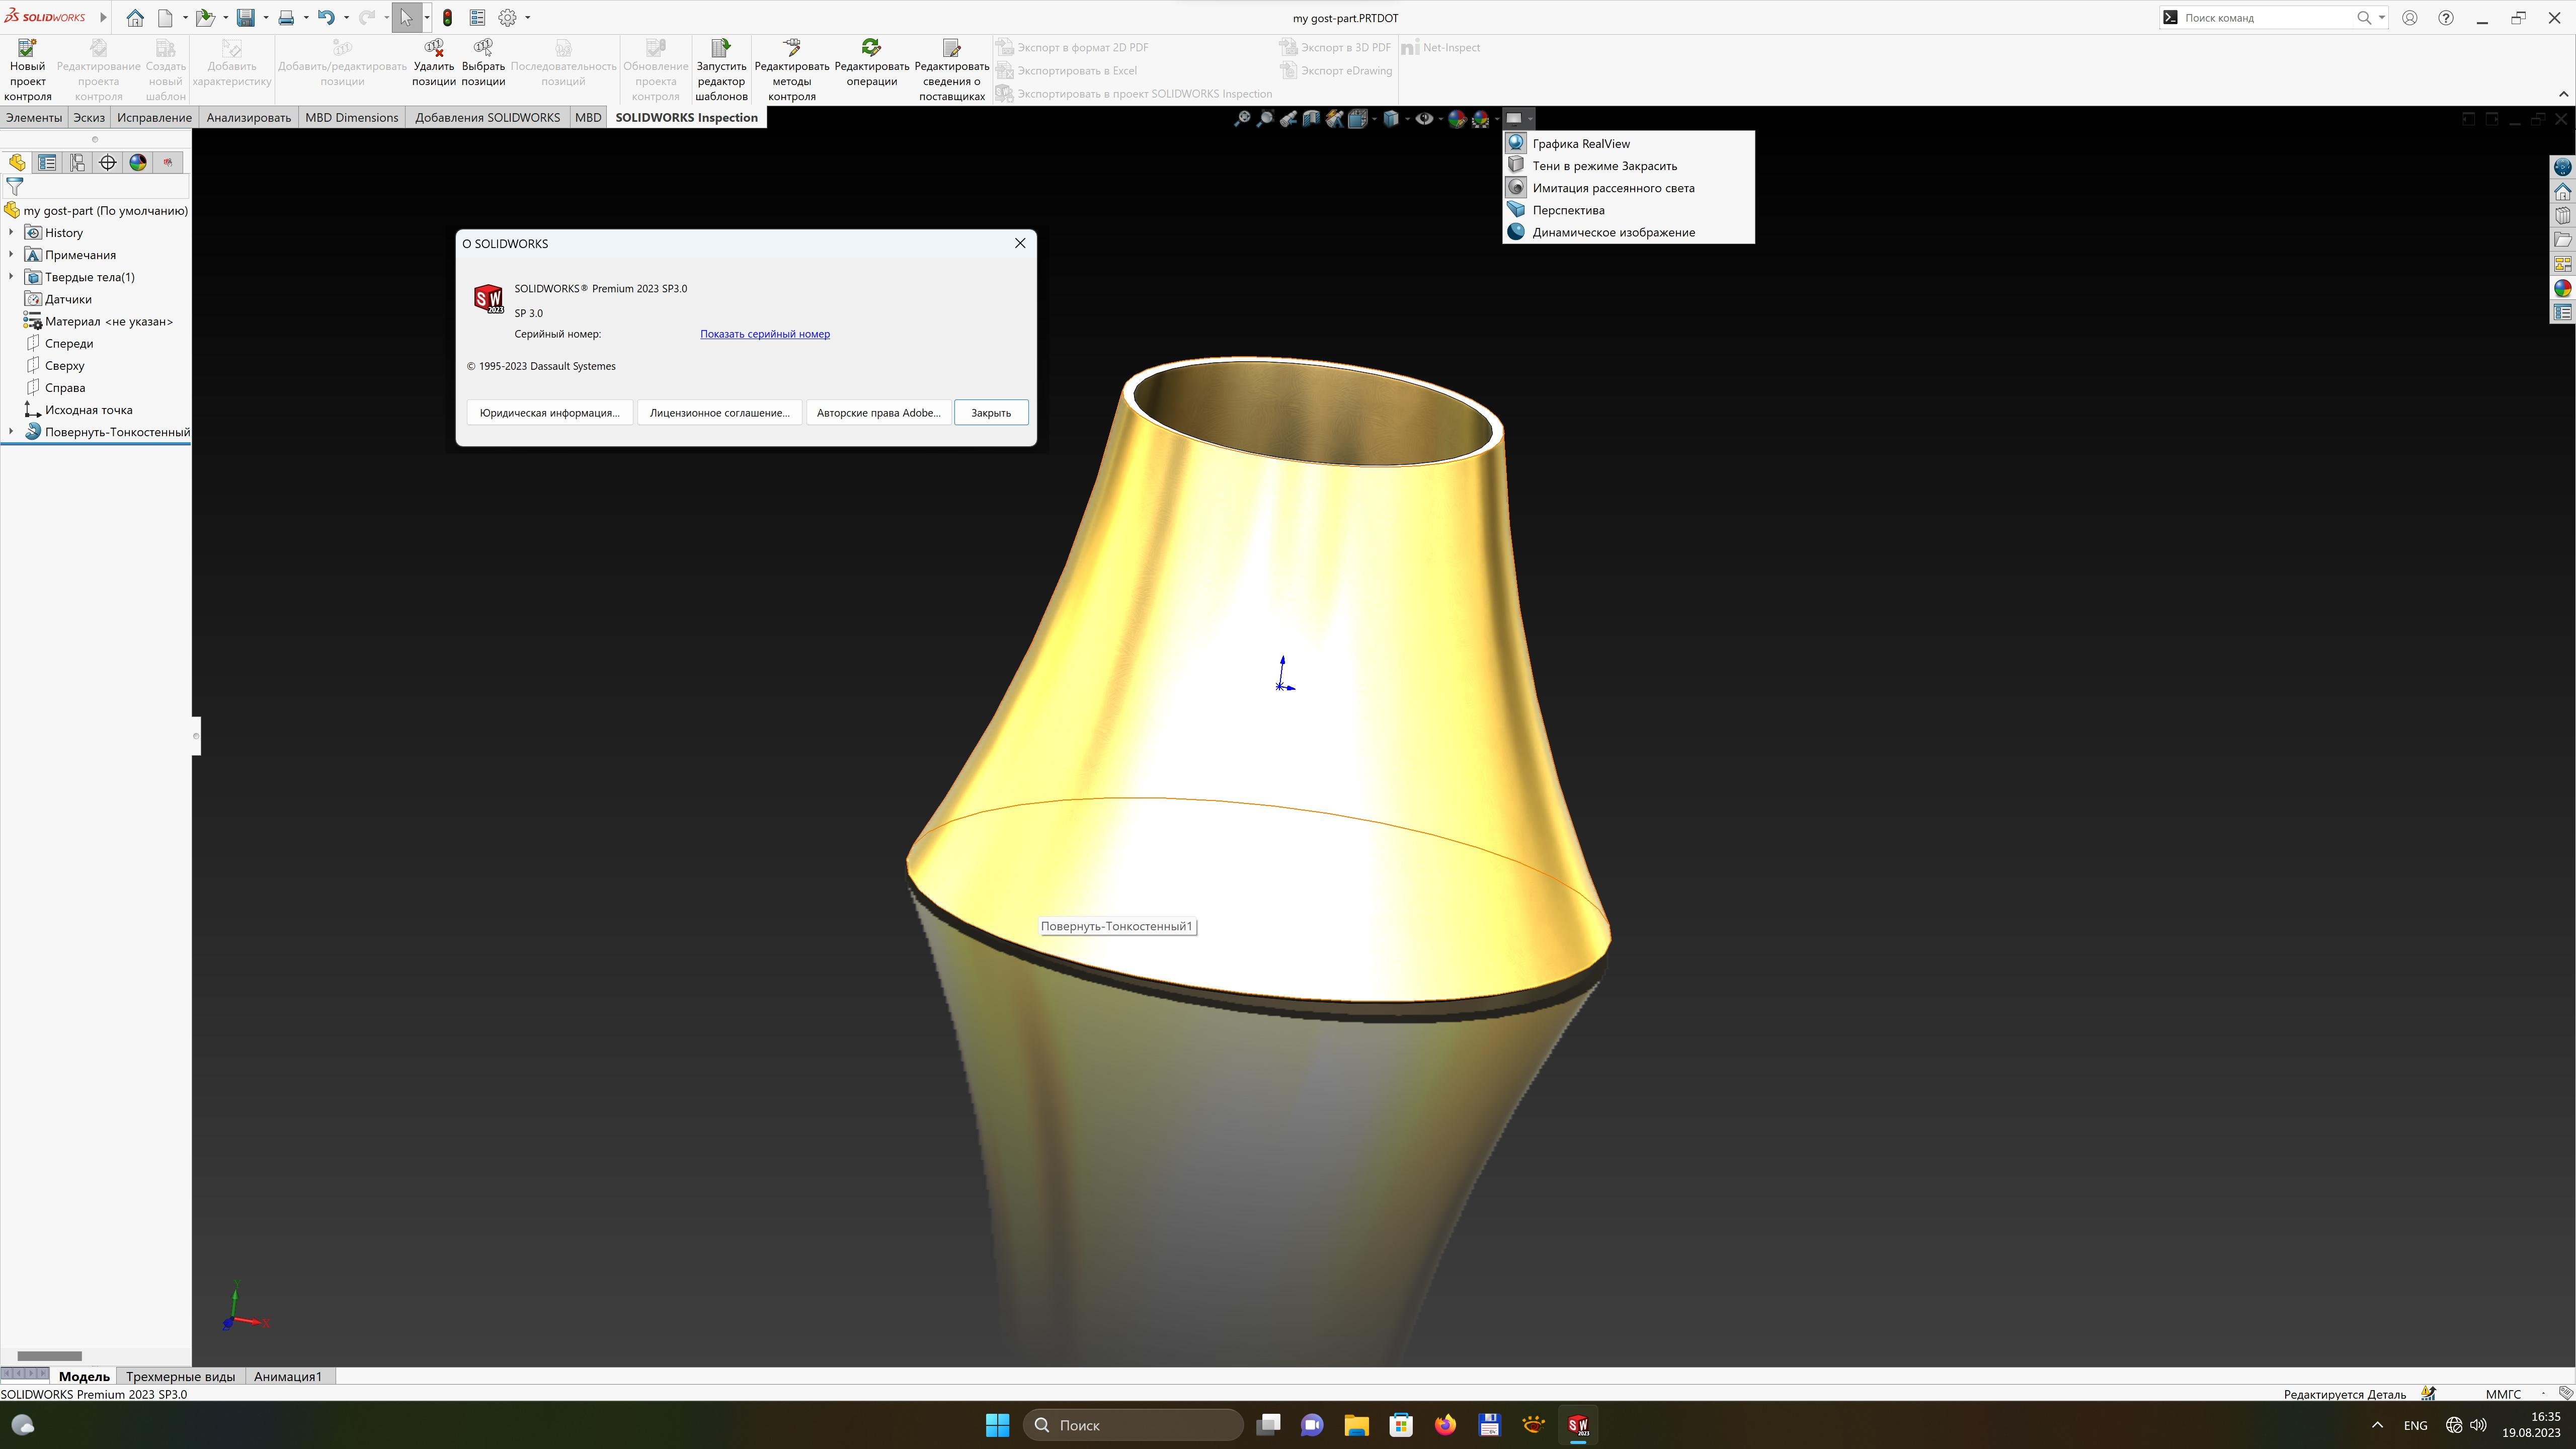The width and height of the screenshot is (2576, 1449).
Task: Switch to MBD Dimensions tab
Action: point(352,118)
